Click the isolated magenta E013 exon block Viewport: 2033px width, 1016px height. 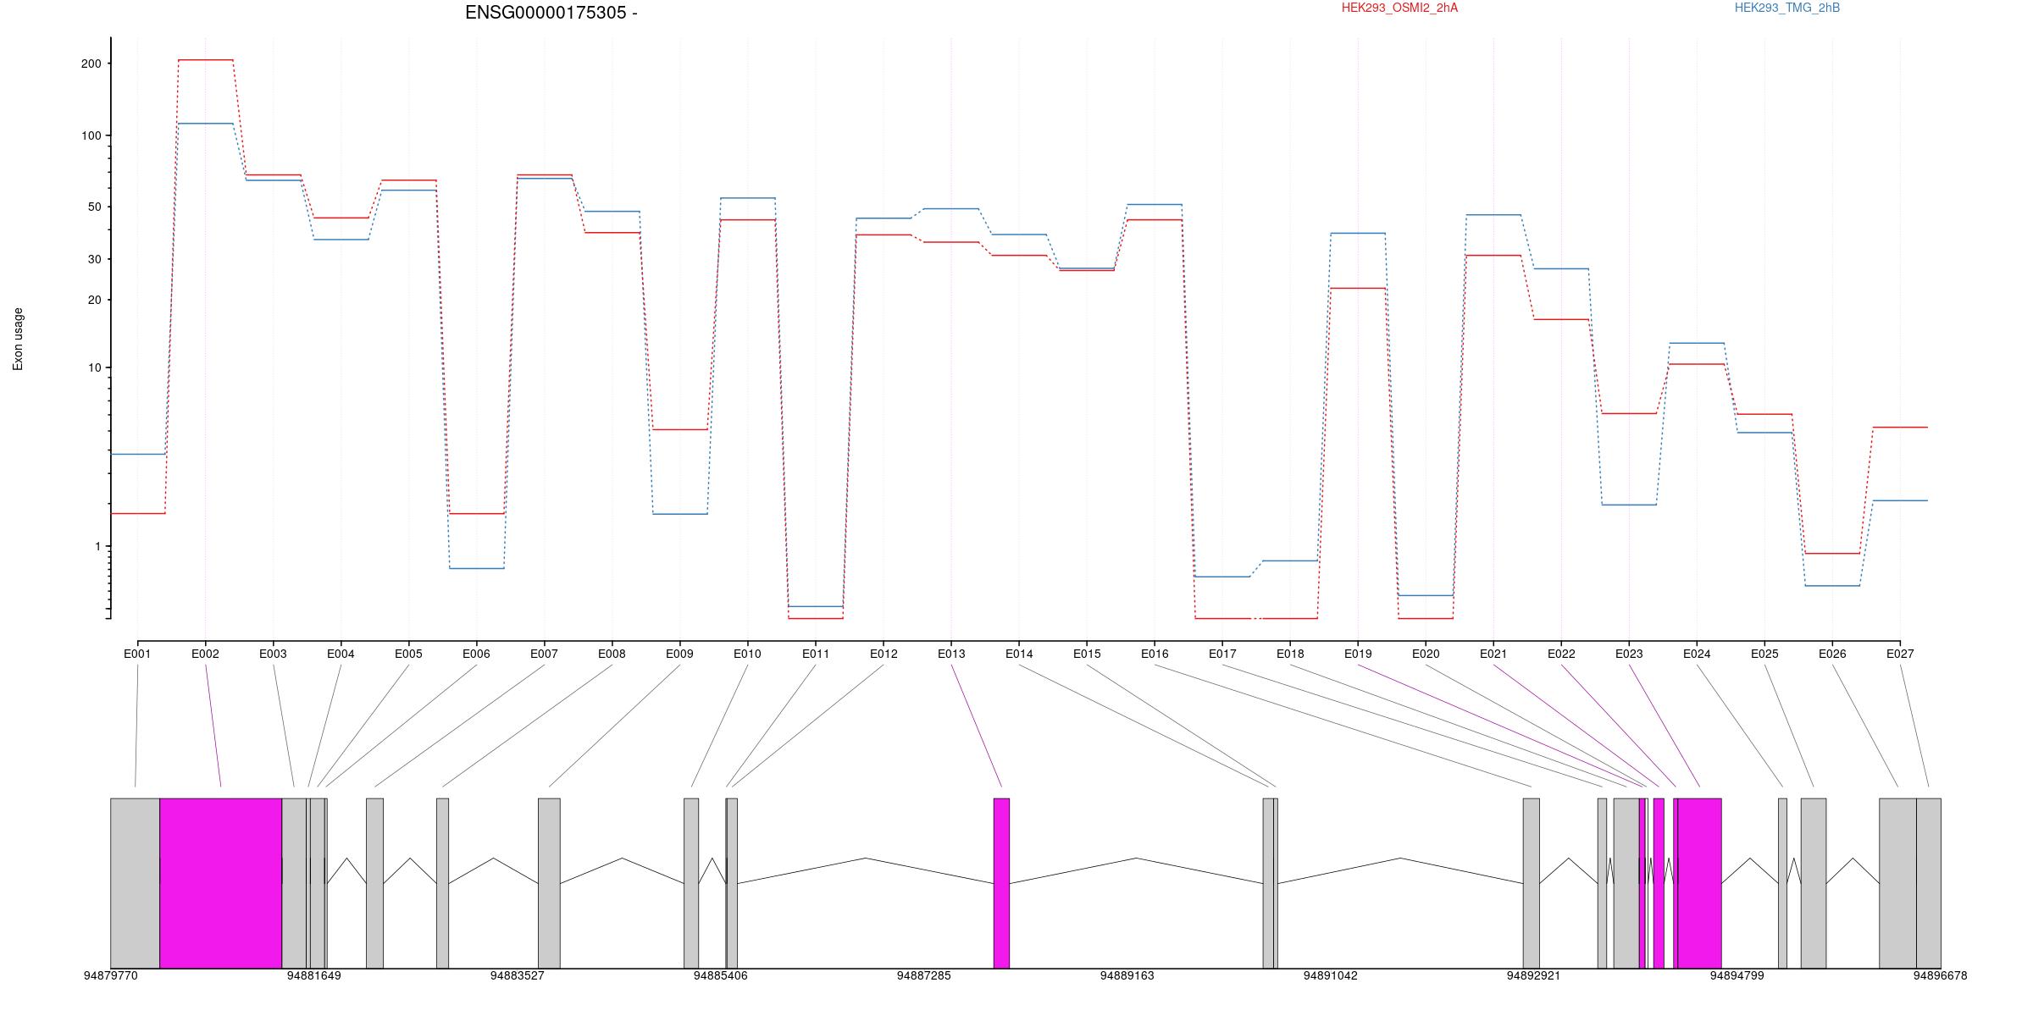tap(1001, 883)
